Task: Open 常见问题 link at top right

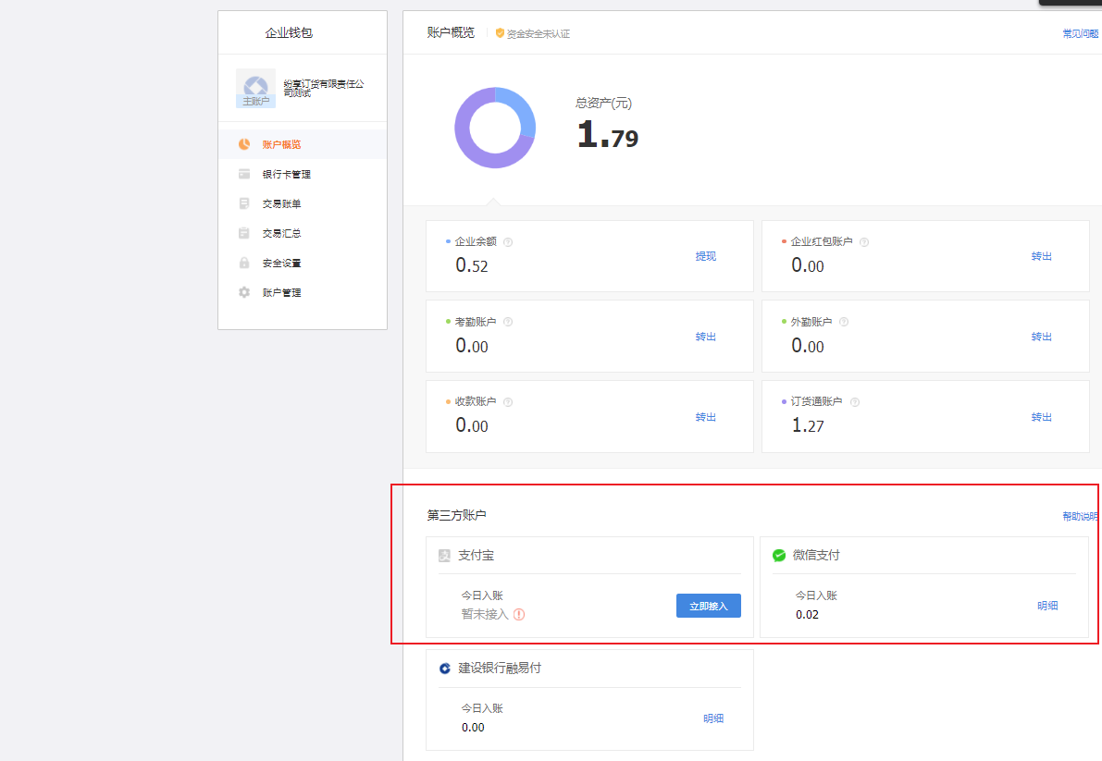Action: pos(1080,33)
